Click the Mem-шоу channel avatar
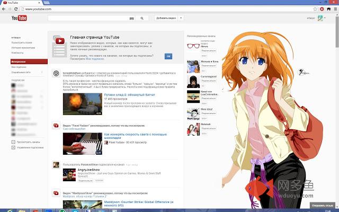339x212 pixels. click(x=193, y=114)
